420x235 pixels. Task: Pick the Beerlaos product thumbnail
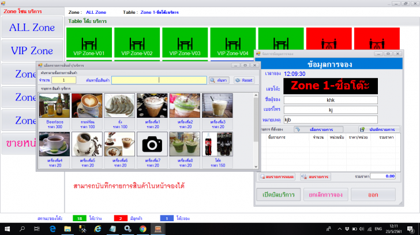point(54,106)
